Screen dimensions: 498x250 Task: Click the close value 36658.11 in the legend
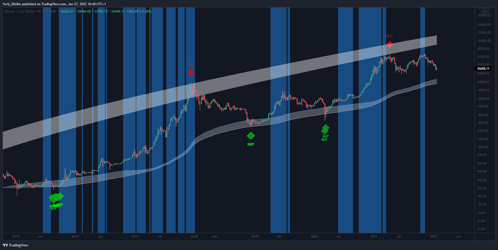(x=118, y=12)
